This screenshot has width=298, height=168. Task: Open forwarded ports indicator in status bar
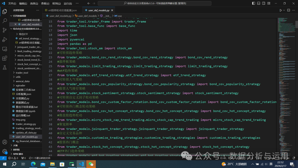click(23, 158)
